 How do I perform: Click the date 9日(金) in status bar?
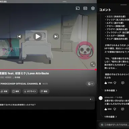coord(3,2)
